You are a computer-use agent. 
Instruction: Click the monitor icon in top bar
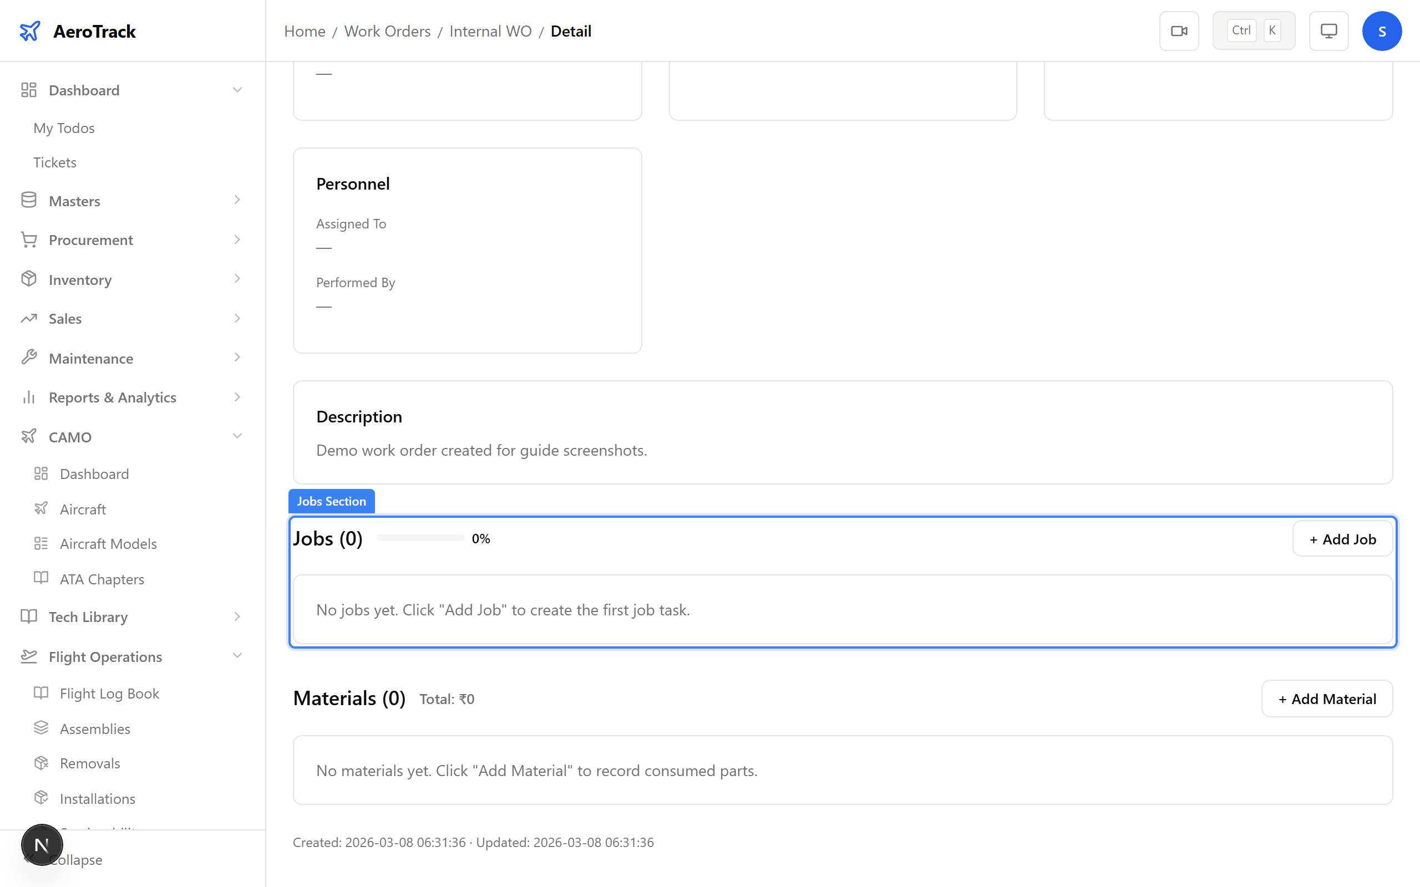1328,30
